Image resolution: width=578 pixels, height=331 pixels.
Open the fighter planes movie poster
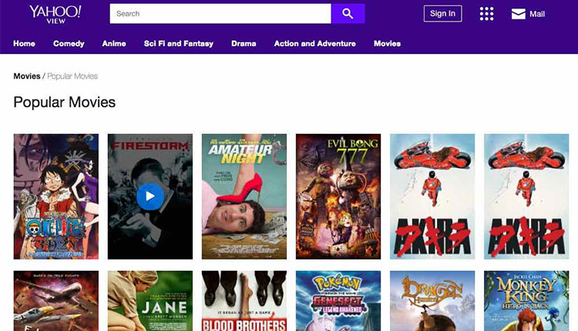tap(56, 301)
